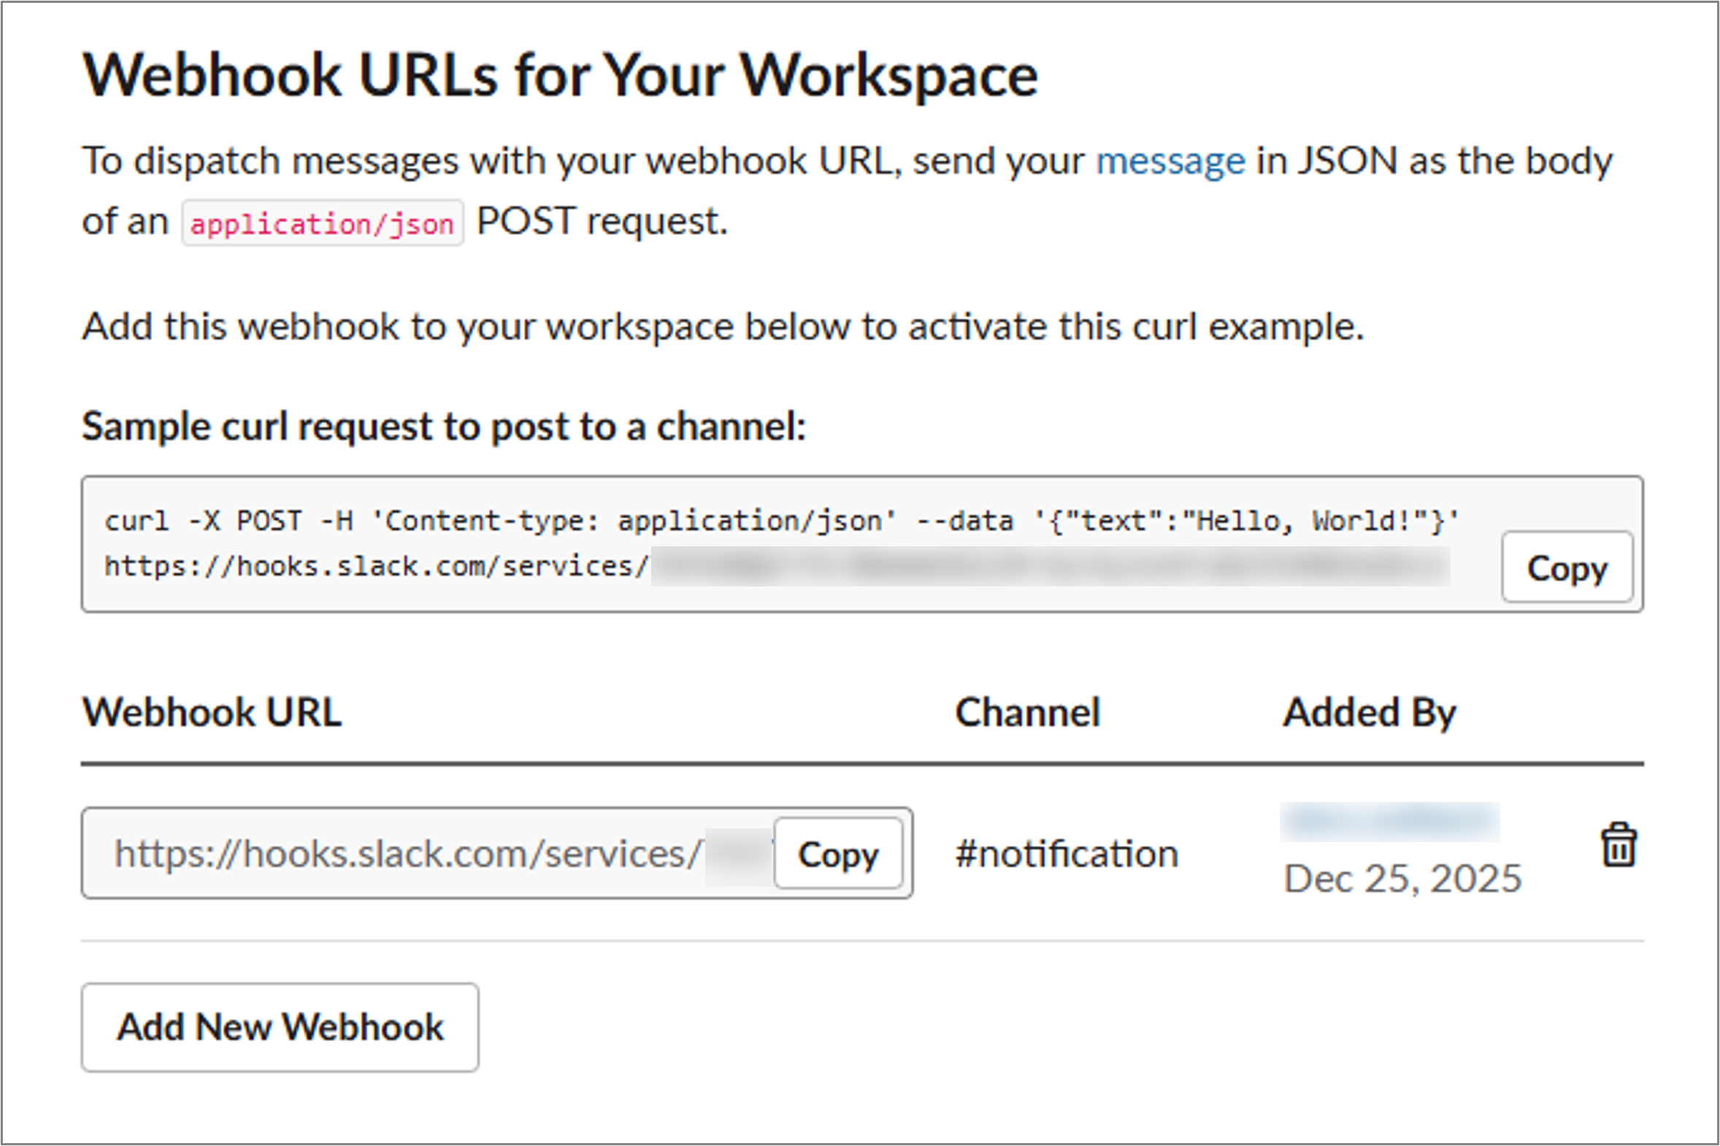The height and width of the screenshot is (1146, 1720).
Task: Click the 'Channel' column header
Action: click(1027, 712)
